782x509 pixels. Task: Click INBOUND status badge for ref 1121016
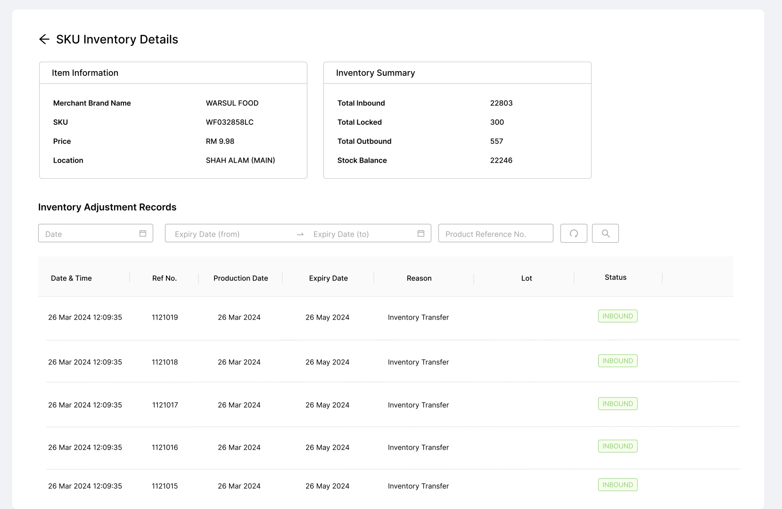[618, 446]
